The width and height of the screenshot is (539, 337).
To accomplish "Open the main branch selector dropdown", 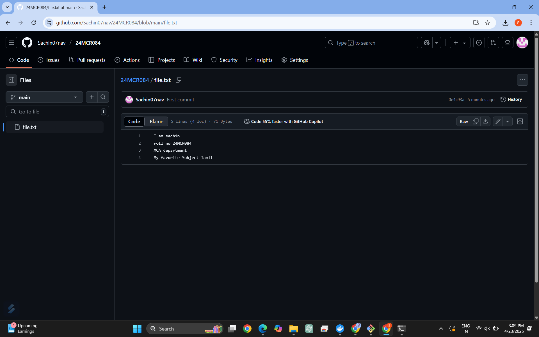I will pos(44,97).
